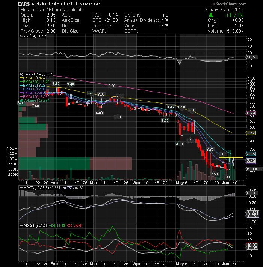Click the RSI(14) panel icon beside its label
Screen dimensions: 263x267
click(21, 36)
